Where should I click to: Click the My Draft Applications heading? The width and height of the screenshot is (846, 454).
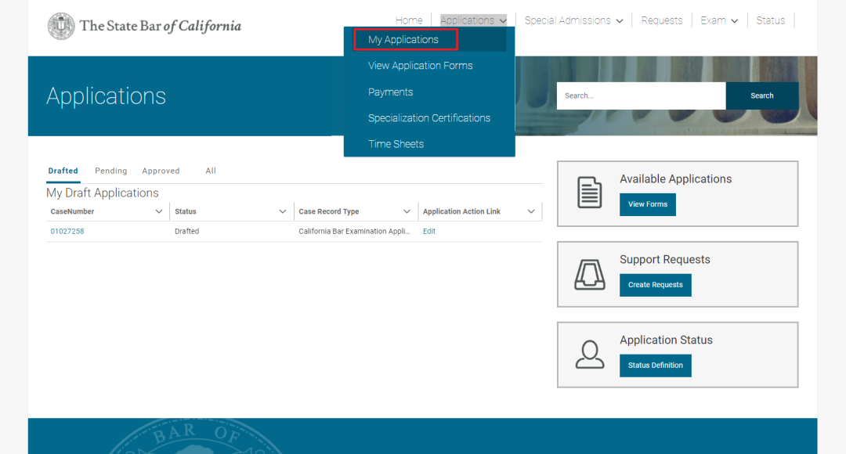tap(103, 193)
